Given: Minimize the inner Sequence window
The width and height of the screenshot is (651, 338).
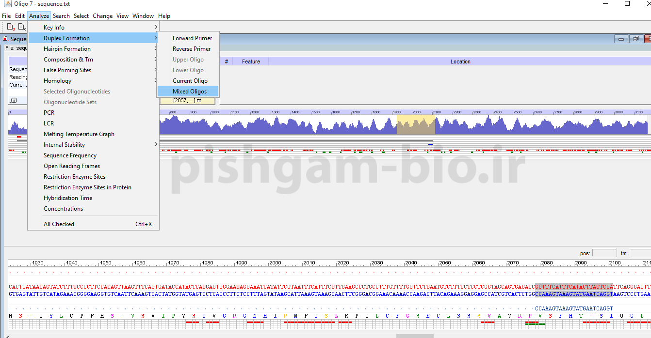Looking at the screenshot, I should pyautogui.click(x=621, y=39).
